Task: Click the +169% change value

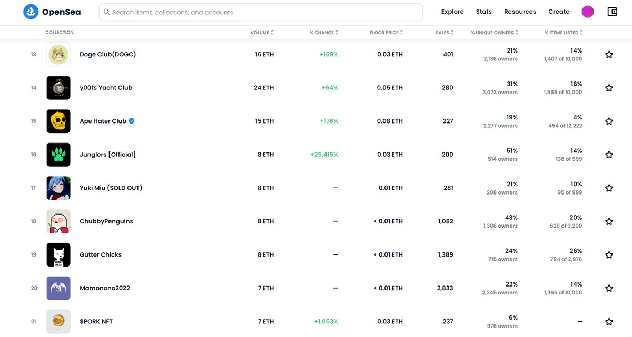Action: pos(329,54)
